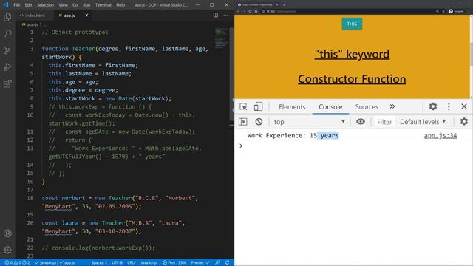Open DevTools settings gear
Screen dimensions: 473x266
pyautogui.click(x=433, y=106)
